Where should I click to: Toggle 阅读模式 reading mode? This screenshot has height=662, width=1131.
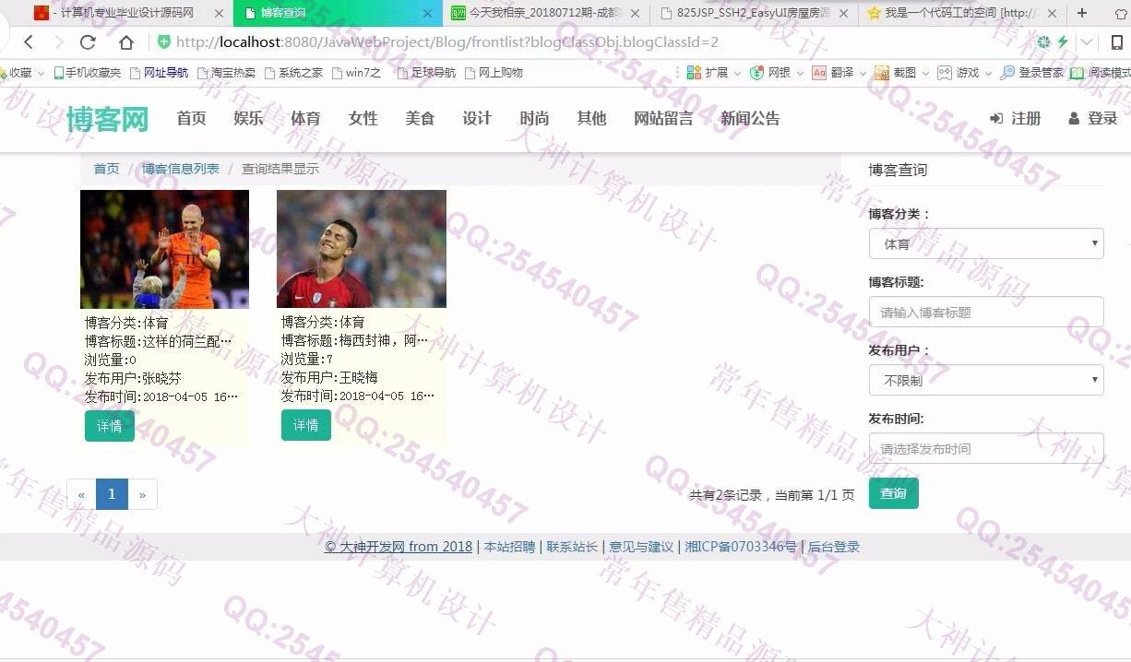1101,72
